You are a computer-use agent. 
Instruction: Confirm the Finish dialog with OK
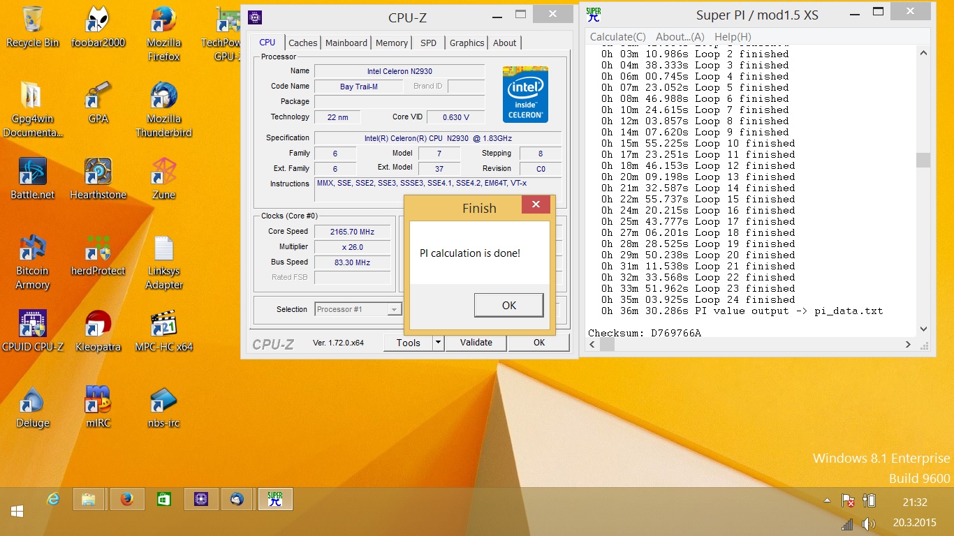pyautogui.click(x=508, y=305)
